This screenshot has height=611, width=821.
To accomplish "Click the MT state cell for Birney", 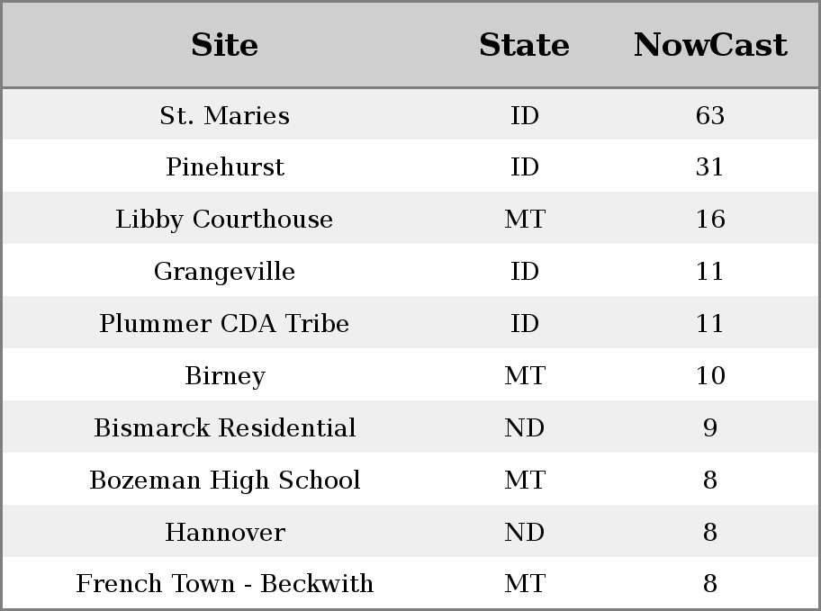I will 524,375.
